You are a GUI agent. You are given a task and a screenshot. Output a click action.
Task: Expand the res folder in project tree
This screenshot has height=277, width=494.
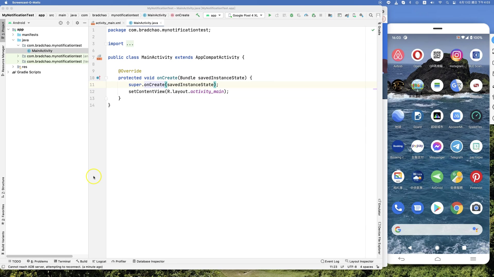coord(13,67)
